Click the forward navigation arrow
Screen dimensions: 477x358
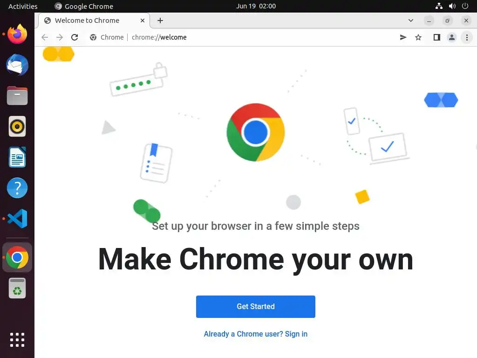(60, 37)
